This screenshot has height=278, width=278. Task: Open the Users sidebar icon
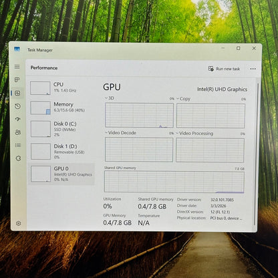[18, 132]
